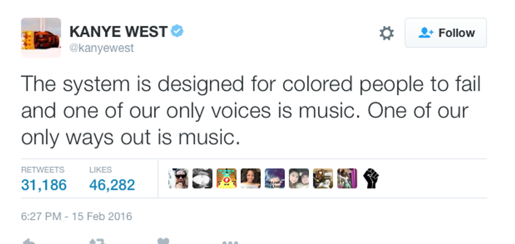Screen dimensions: 515x244
Task: Open the sunglasses-wearing liker's avatar
Action: 178,179
